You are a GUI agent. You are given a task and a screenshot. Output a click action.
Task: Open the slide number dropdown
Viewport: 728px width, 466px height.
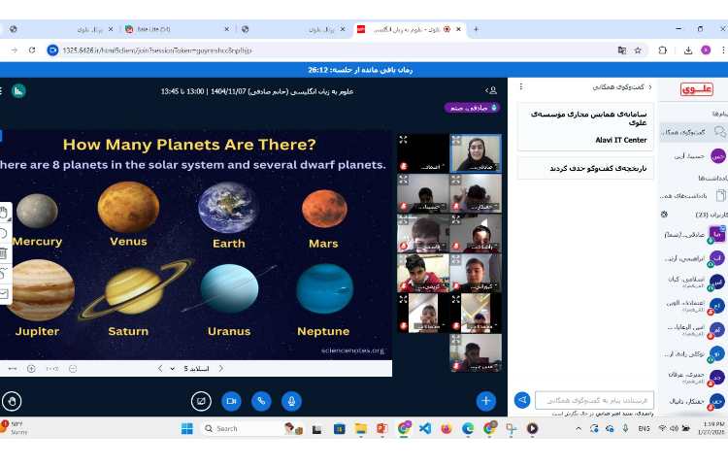click(191, 369)
